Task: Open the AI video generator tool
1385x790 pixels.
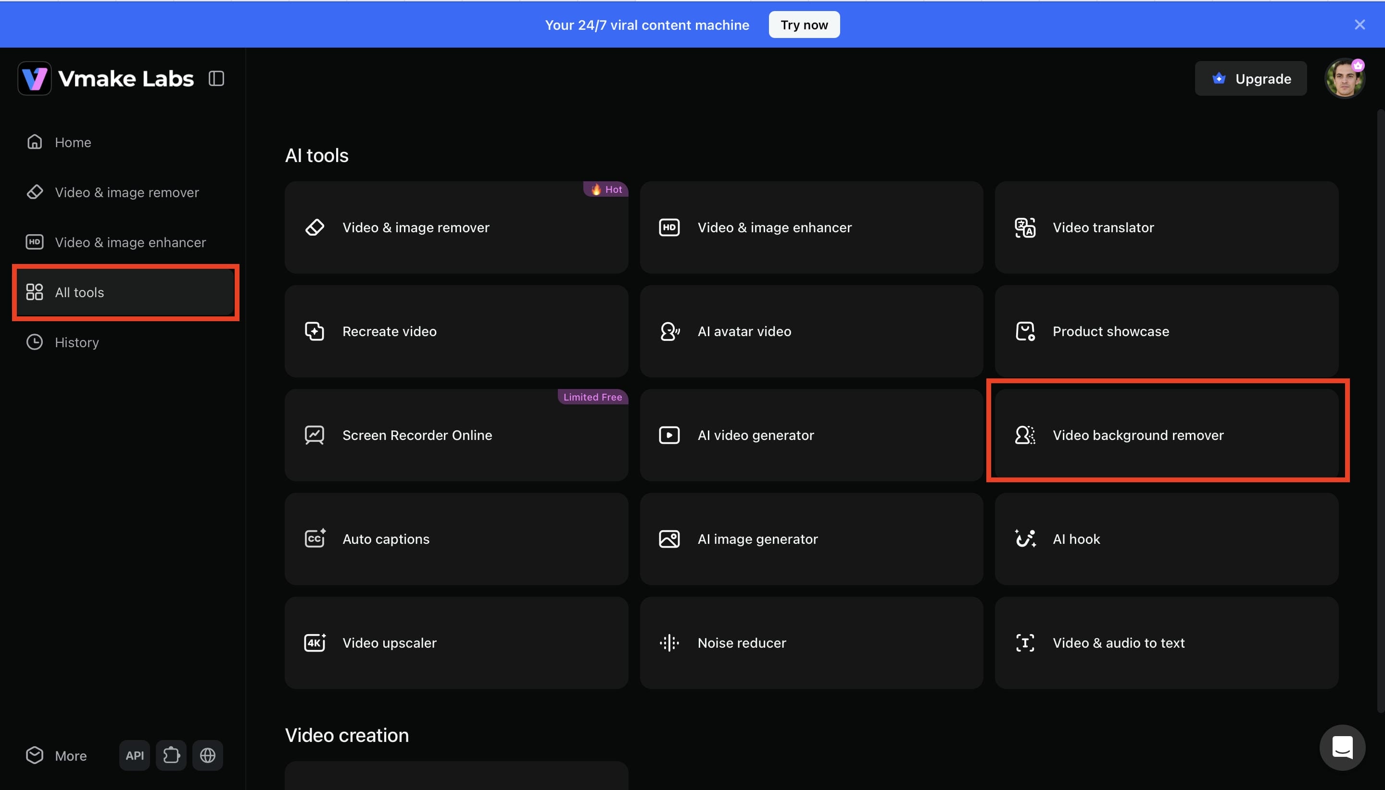Action: [x=811, y=435]
